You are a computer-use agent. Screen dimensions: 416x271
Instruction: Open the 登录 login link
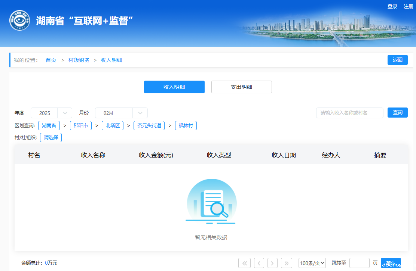click(x=392, y=6)
